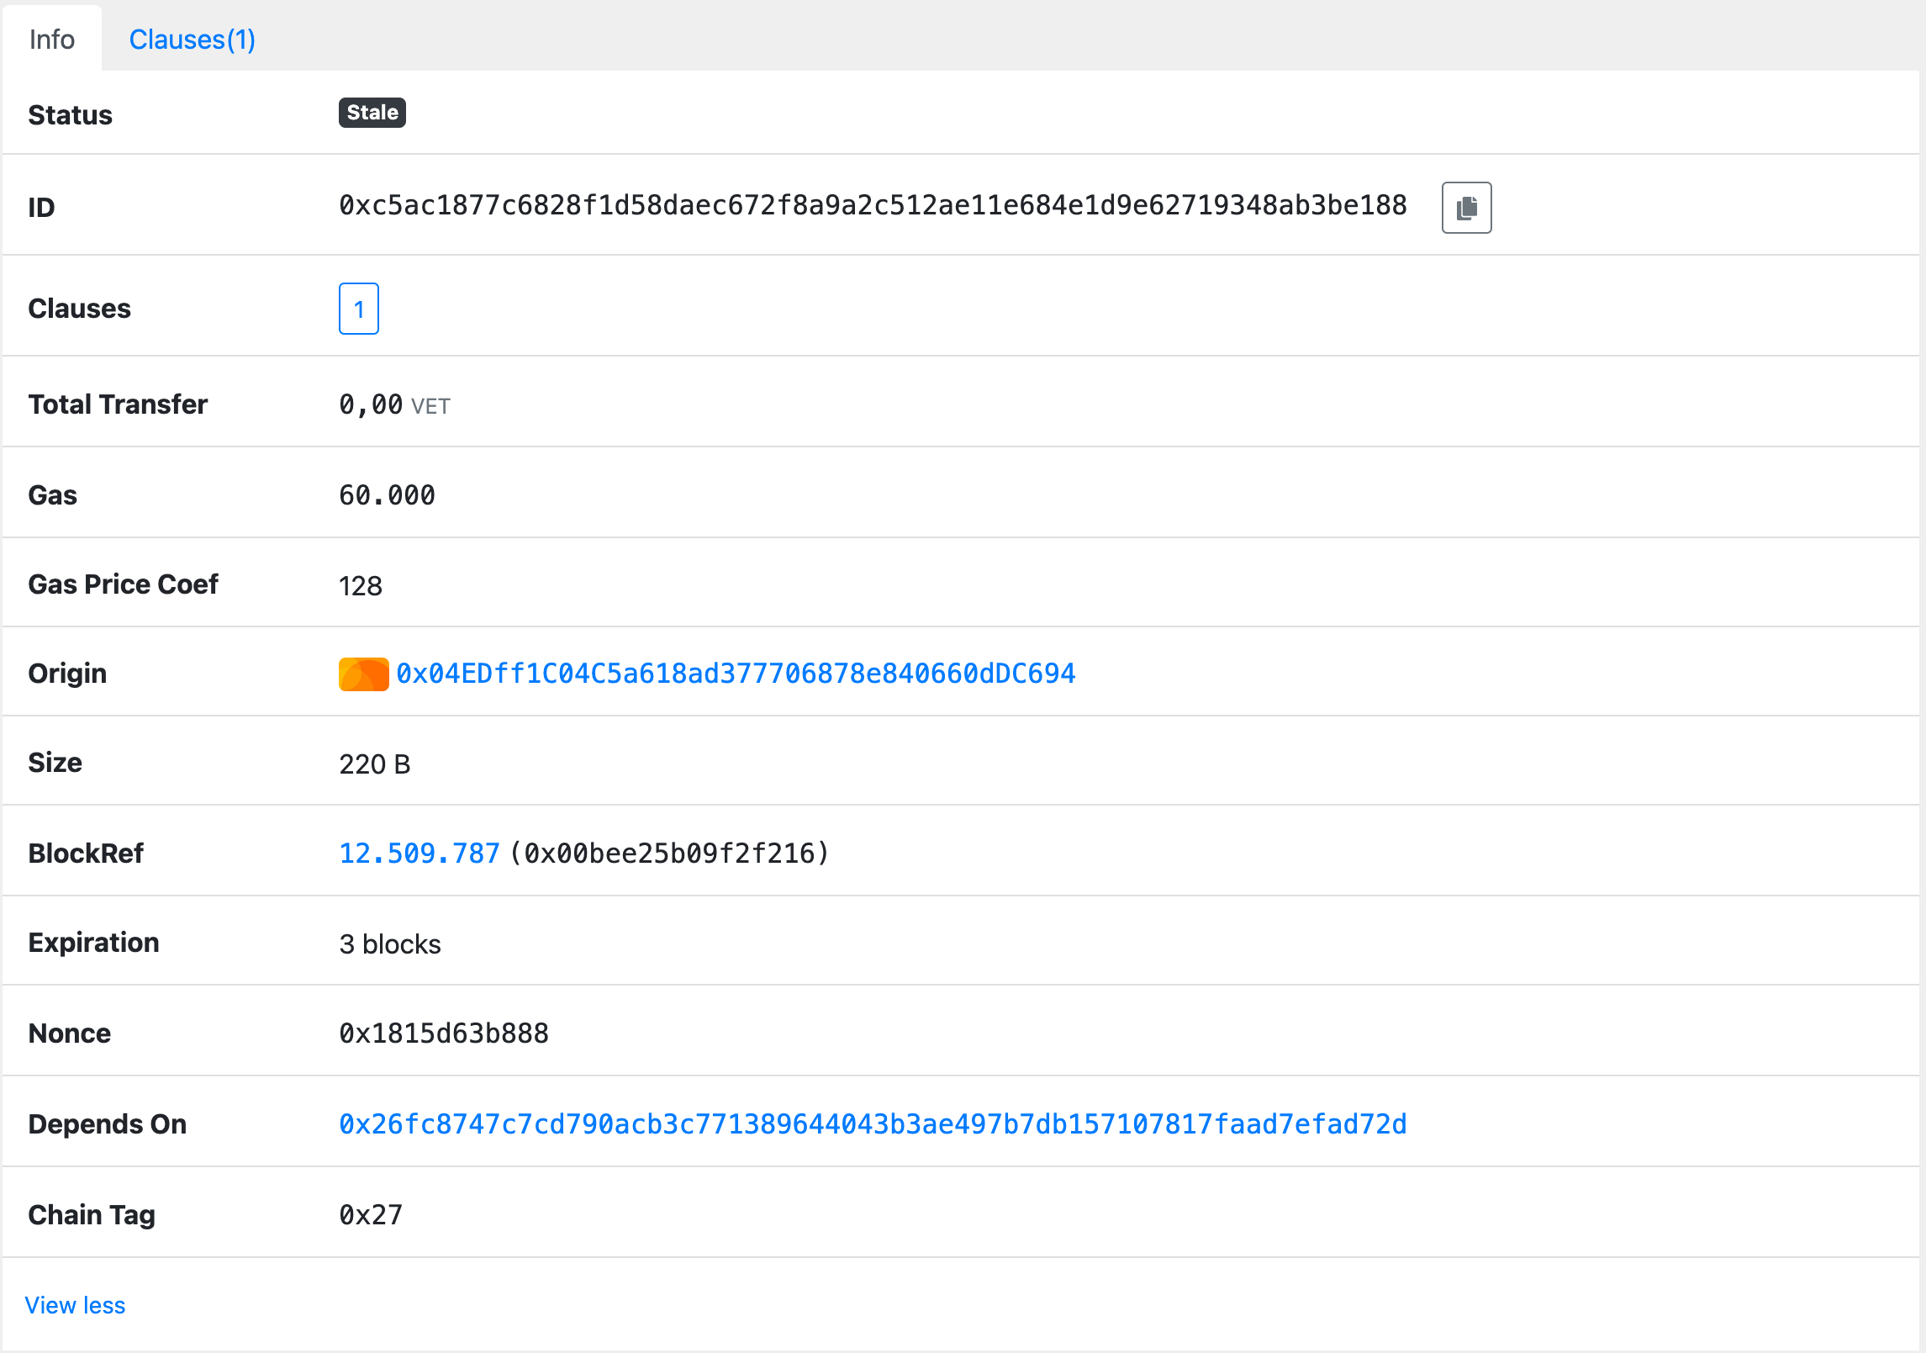Click the transaction ID hash text
Viewport: 1926px width, 1353px height.
click(x=872, y=205)
